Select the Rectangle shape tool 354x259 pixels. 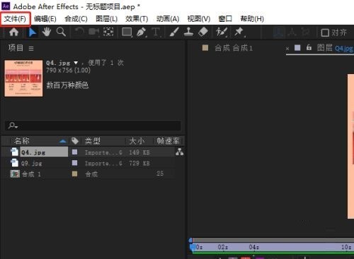(x=127, y=32)
